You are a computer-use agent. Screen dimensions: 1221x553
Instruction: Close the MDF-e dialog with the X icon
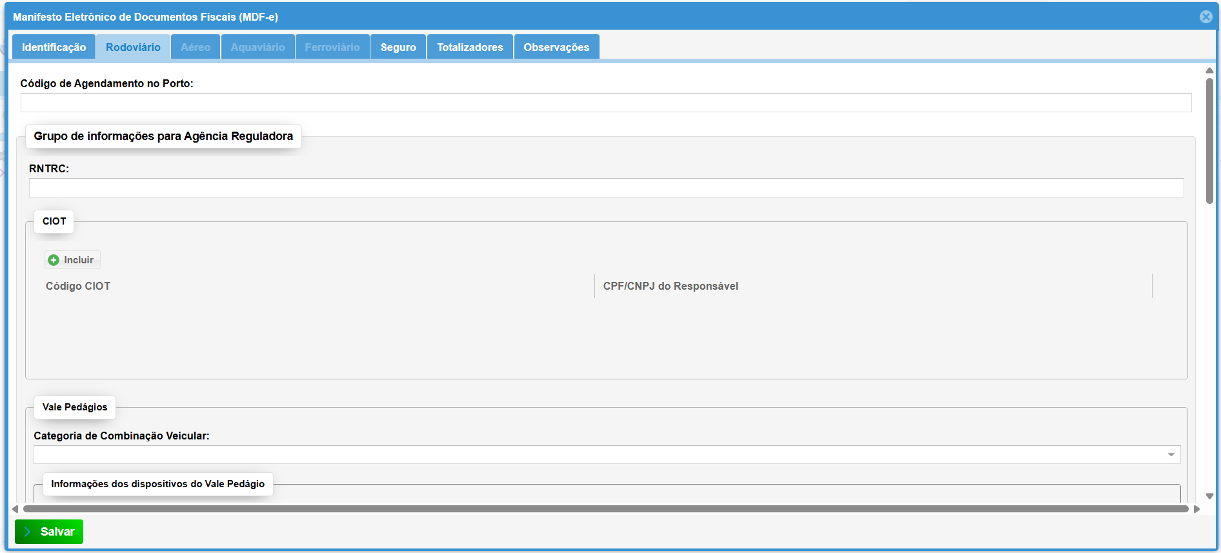click(1206, 17)
